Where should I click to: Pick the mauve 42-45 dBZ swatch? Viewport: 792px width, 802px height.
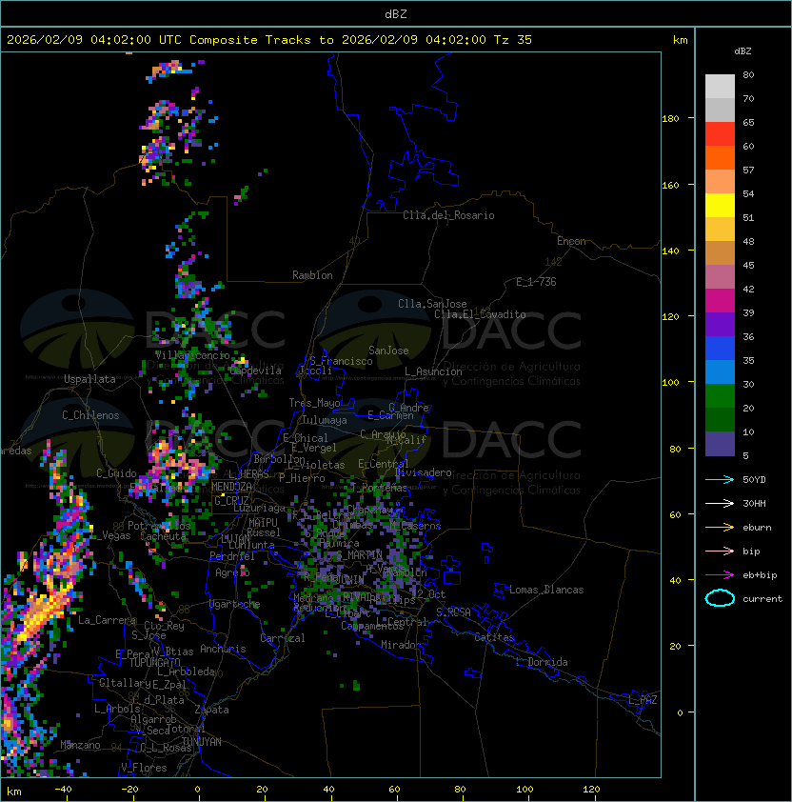click(x=720, y=277)
